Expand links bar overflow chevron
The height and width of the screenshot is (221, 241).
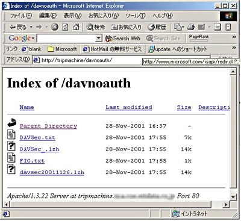pos(234,48)
